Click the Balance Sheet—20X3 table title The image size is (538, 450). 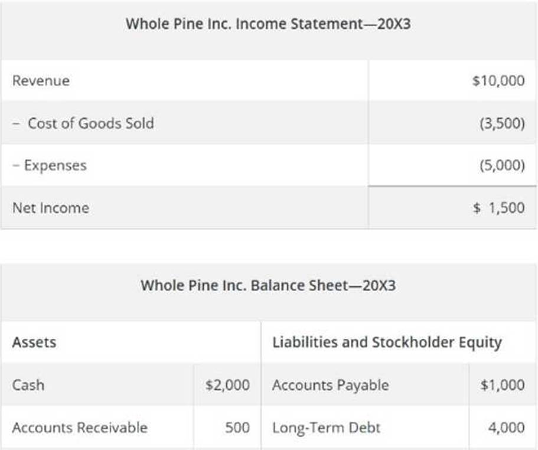pos(268,286)
